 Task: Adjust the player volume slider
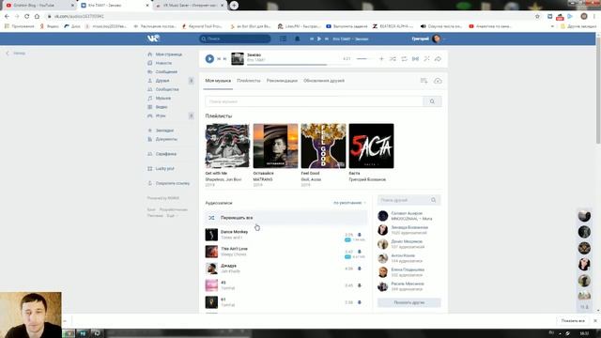364,58
